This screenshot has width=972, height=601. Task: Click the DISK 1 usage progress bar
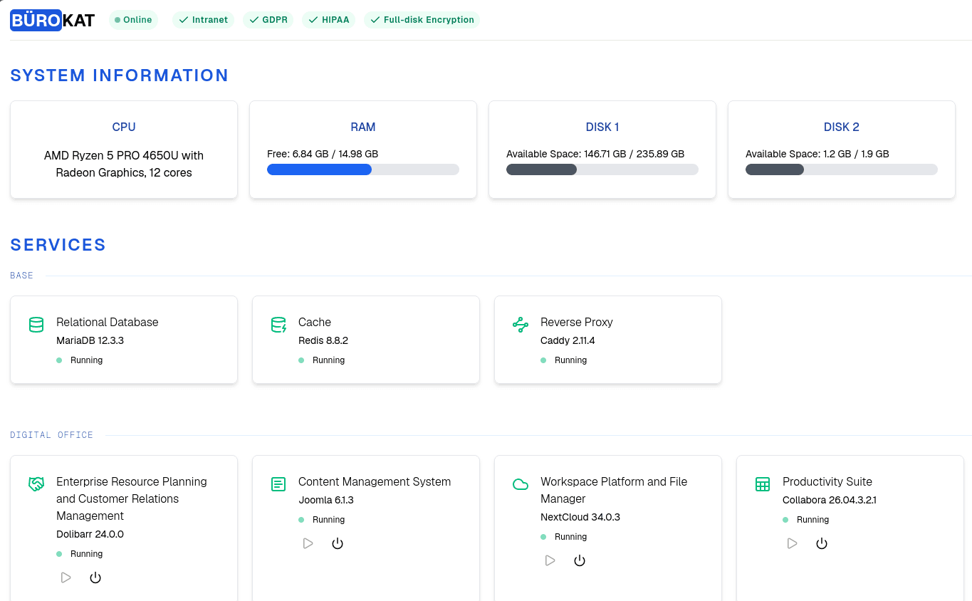[602, 169]
